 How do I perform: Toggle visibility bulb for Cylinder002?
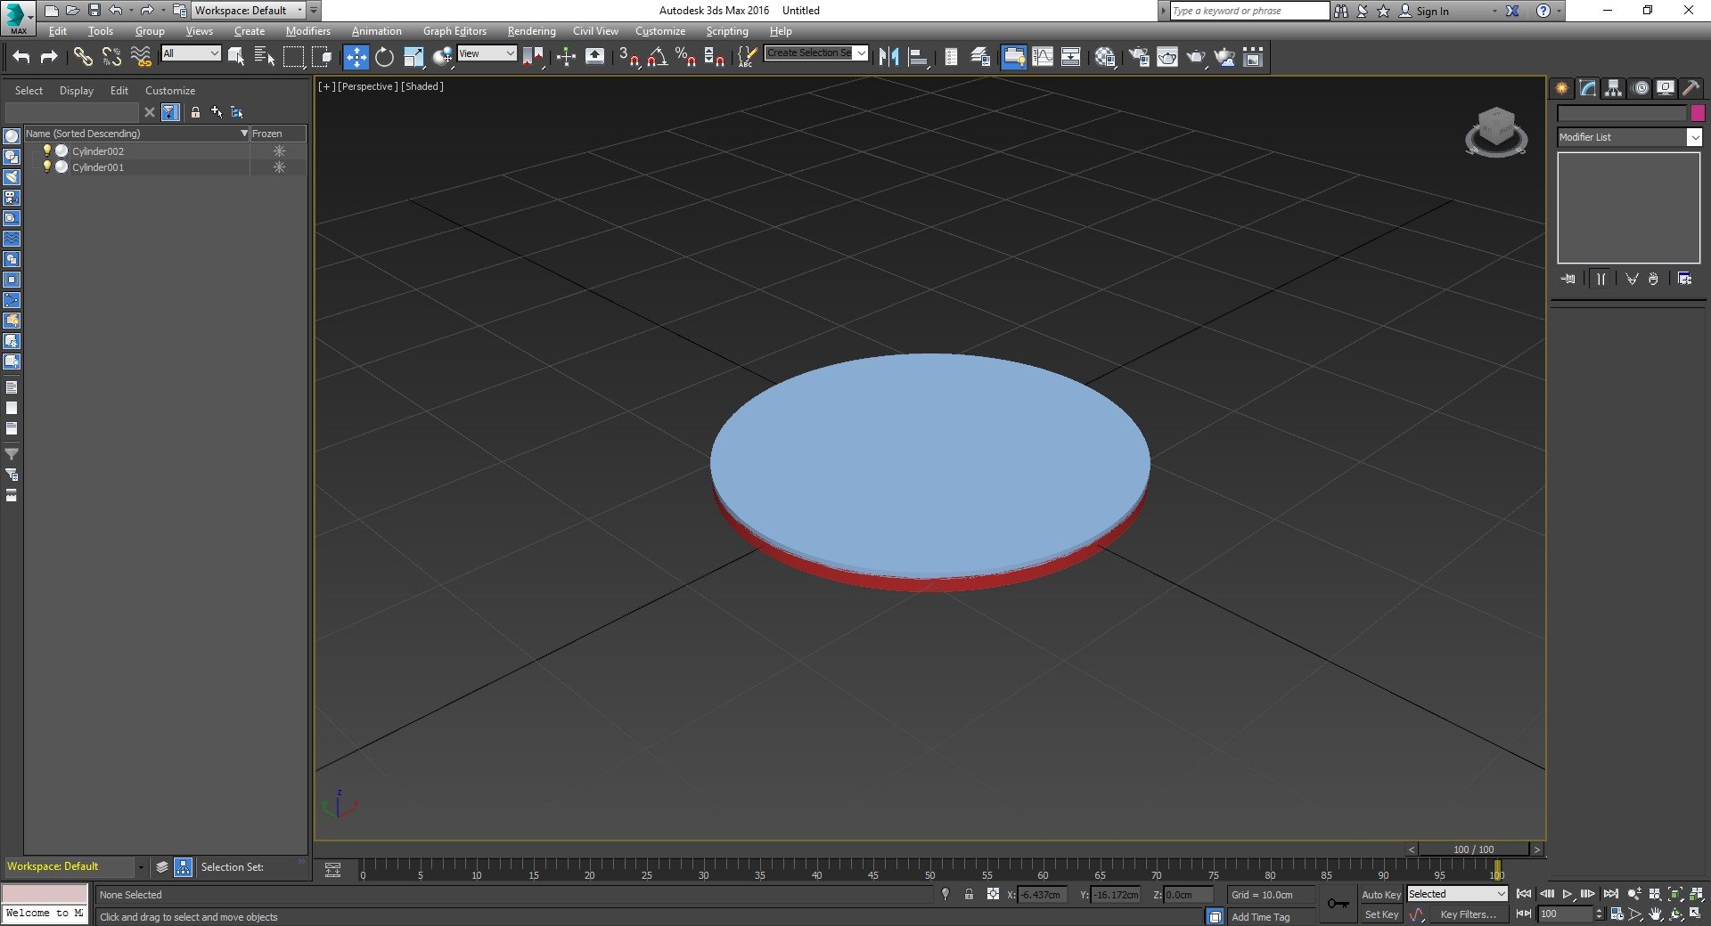[47, 150]
